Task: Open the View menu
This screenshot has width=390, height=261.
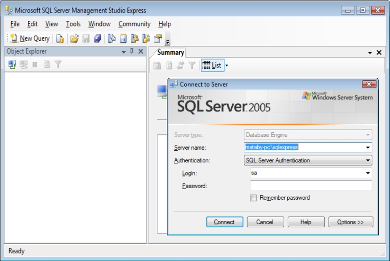Action: click(52, 24)
